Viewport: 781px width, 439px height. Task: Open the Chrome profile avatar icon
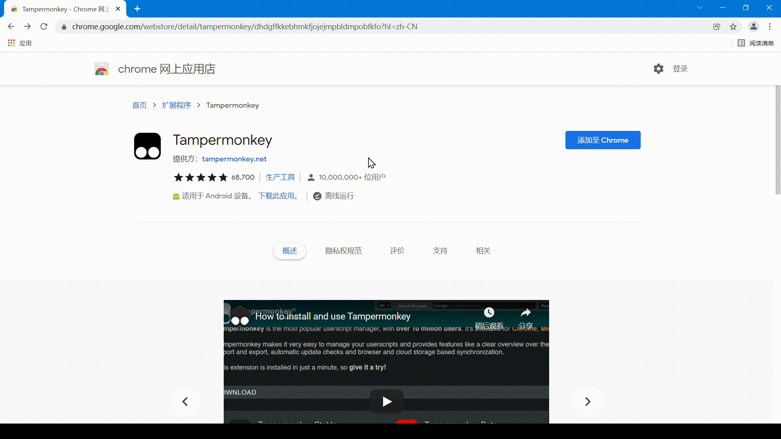(753, 27)
